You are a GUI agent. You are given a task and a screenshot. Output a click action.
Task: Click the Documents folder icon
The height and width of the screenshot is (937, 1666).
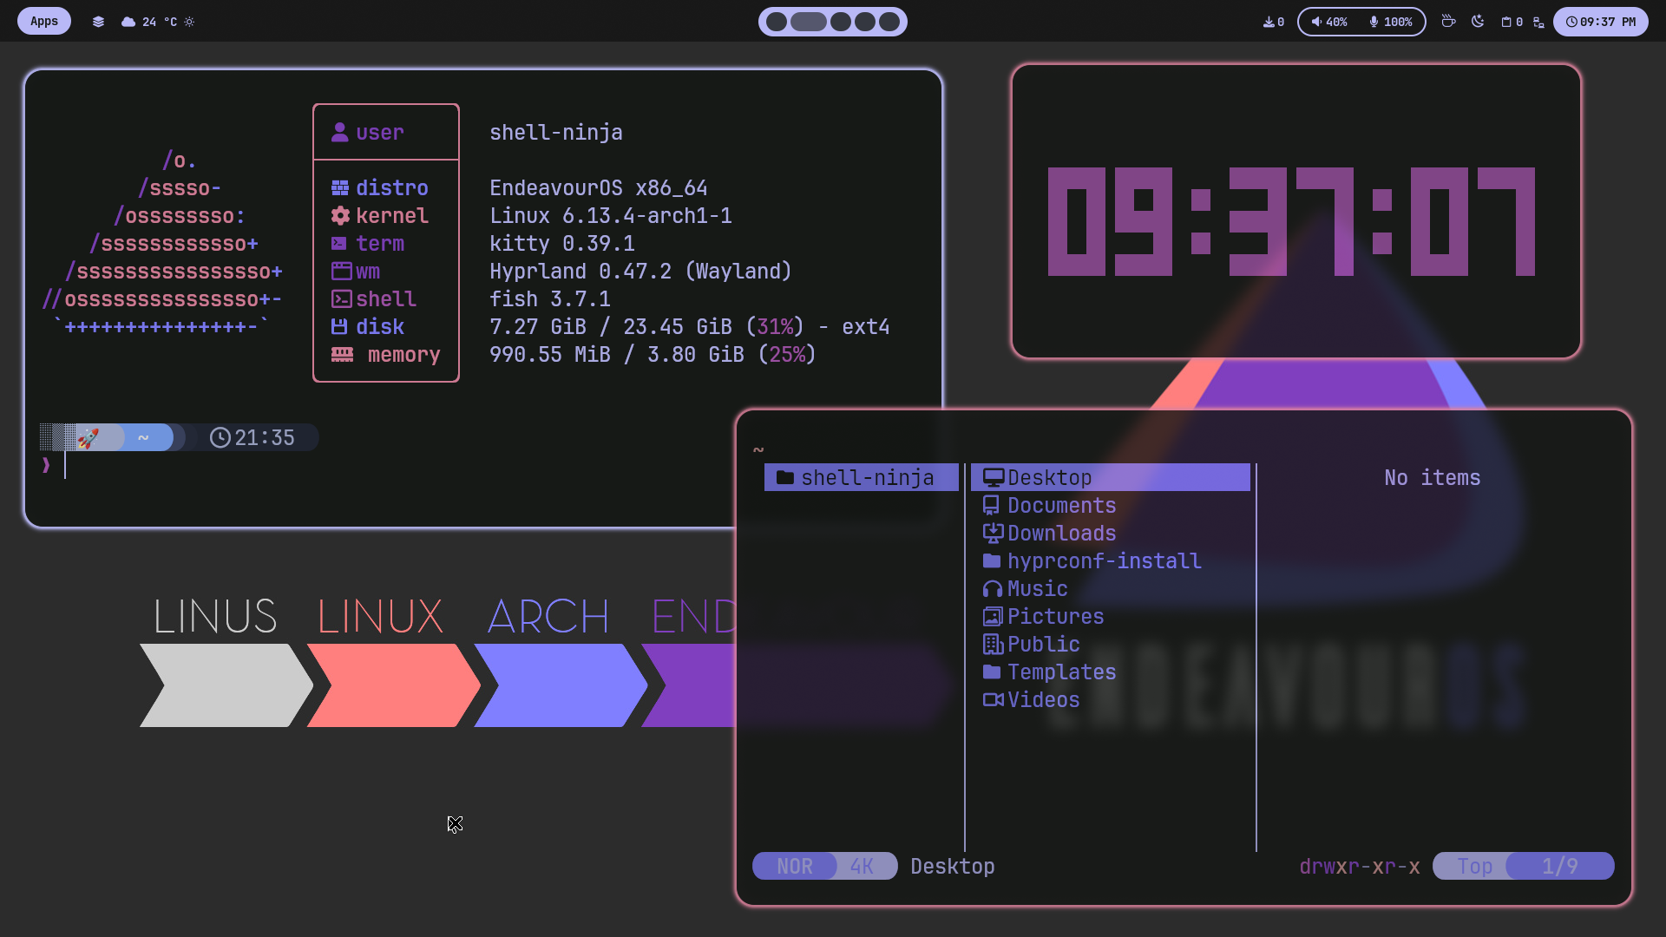pyautogui.click(x=991, y=506)
